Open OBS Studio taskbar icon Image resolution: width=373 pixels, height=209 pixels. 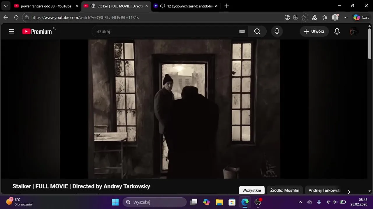point(258,202)
